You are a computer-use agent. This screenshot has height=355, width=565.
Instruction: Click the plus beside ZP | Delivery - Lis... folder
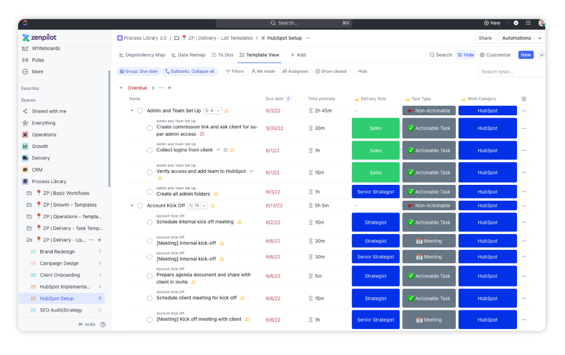[x=99, y=240]
